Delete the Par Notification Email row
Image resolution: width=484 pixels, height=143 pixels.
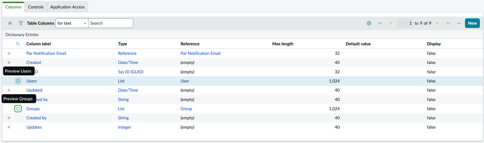click(9, 53)
